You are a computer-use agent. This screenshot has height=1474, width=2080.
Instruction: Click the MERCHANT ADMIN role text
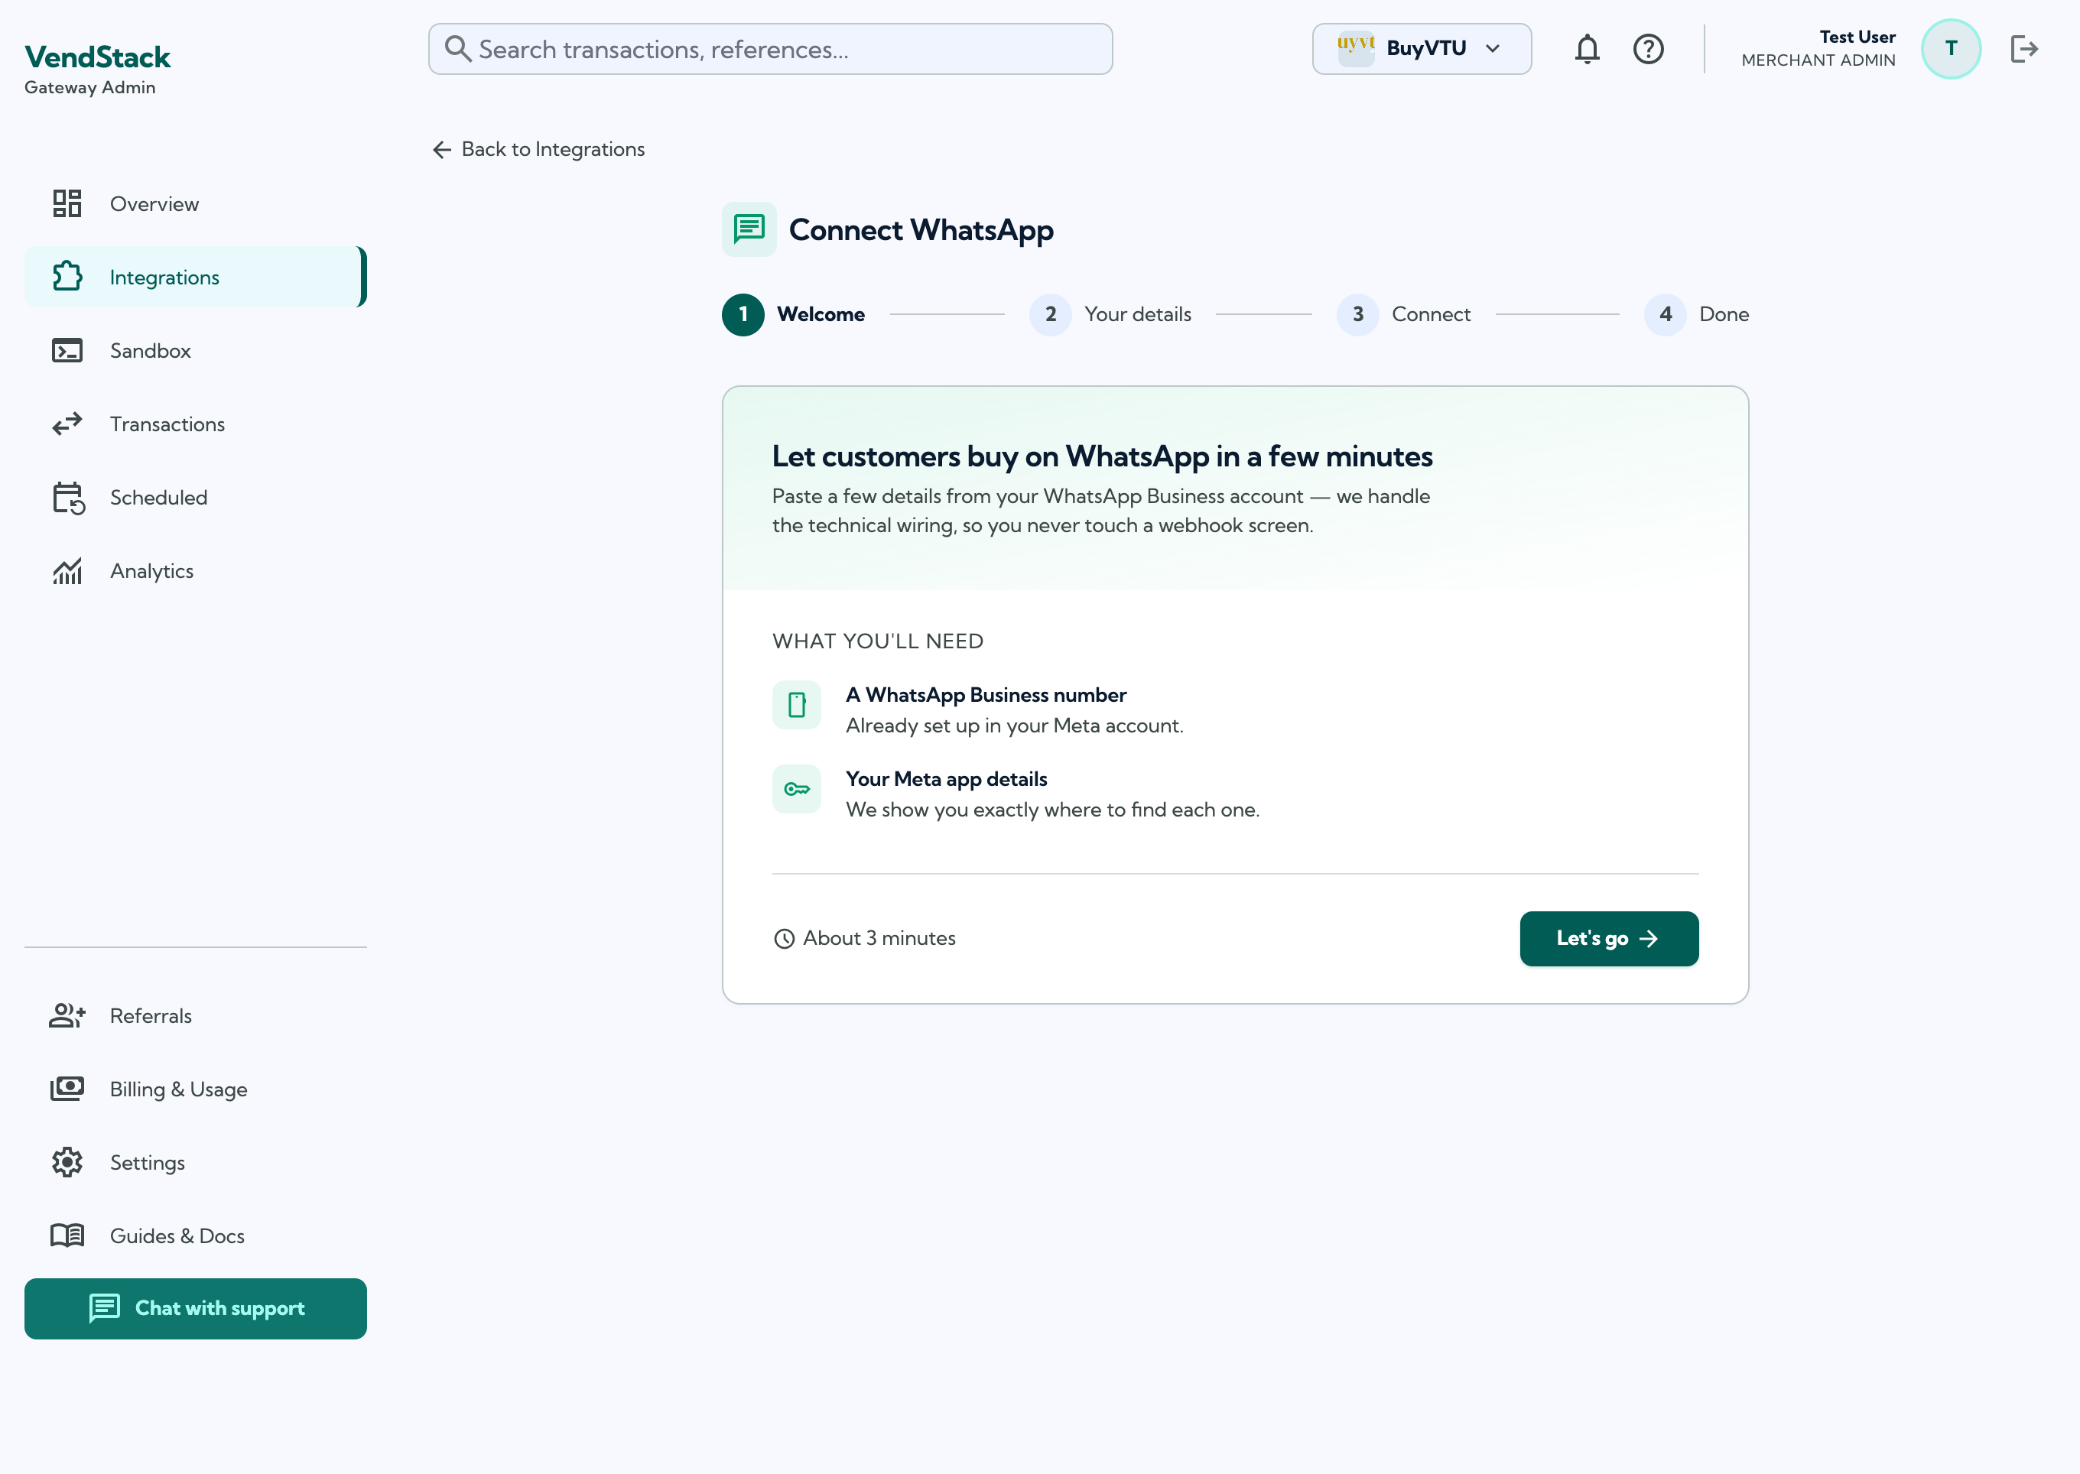click(1818, 60)
